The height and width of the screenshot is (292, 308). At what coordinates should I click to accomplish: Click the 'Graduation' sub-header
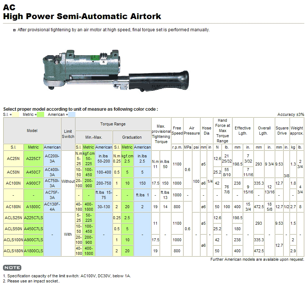[132, 137]
